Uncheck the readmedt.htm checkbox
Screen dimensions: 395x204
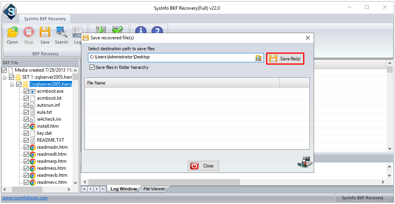pos(26,154)
